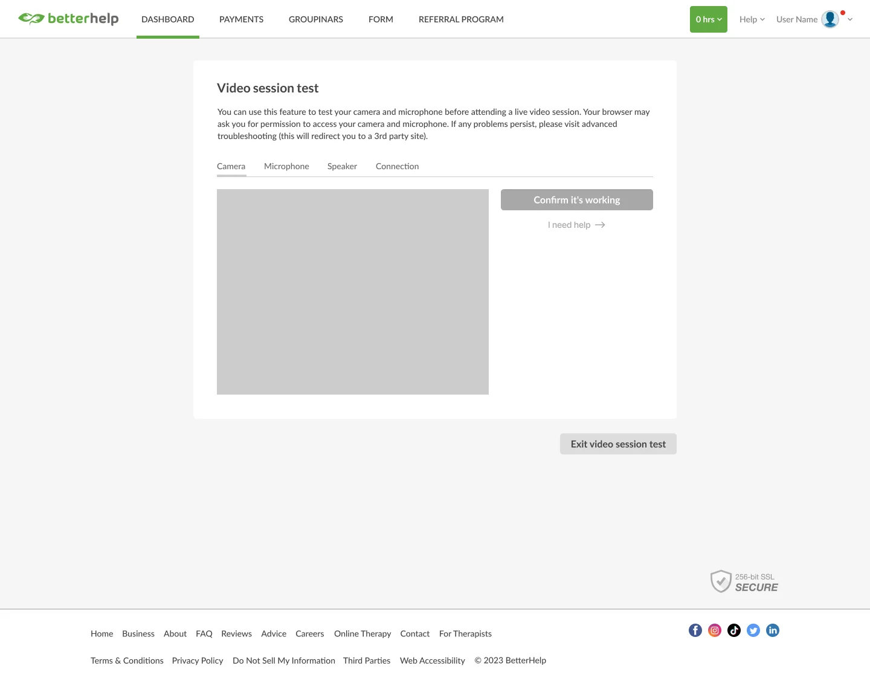Open BetterHelp Instagram page icon
This screenshot has width=870, height=675.
(715, 630)
